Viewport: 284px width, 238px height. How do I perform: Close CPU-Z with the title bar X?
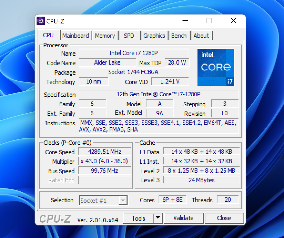pyautogui.click(x=234, y=21)
